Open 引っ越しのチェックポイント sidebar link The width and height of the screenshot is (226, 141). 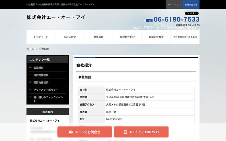48,99
